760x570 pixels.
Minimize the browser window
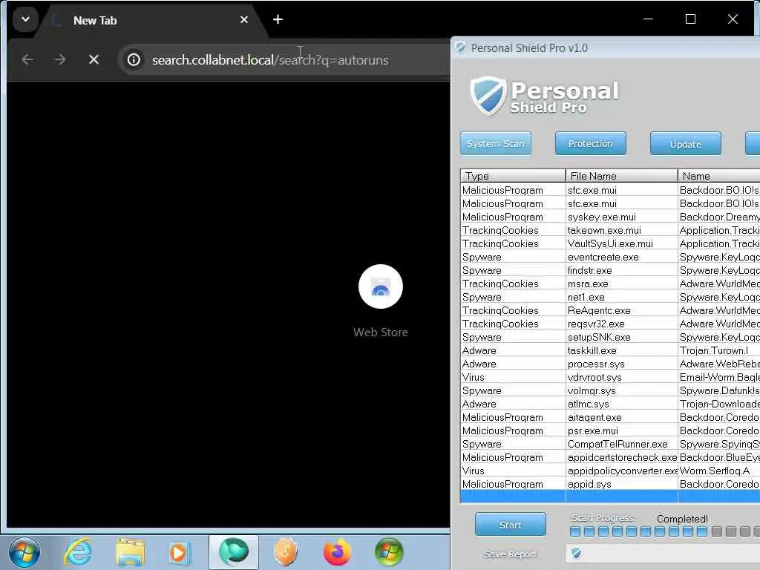click(x=649, y=19)
